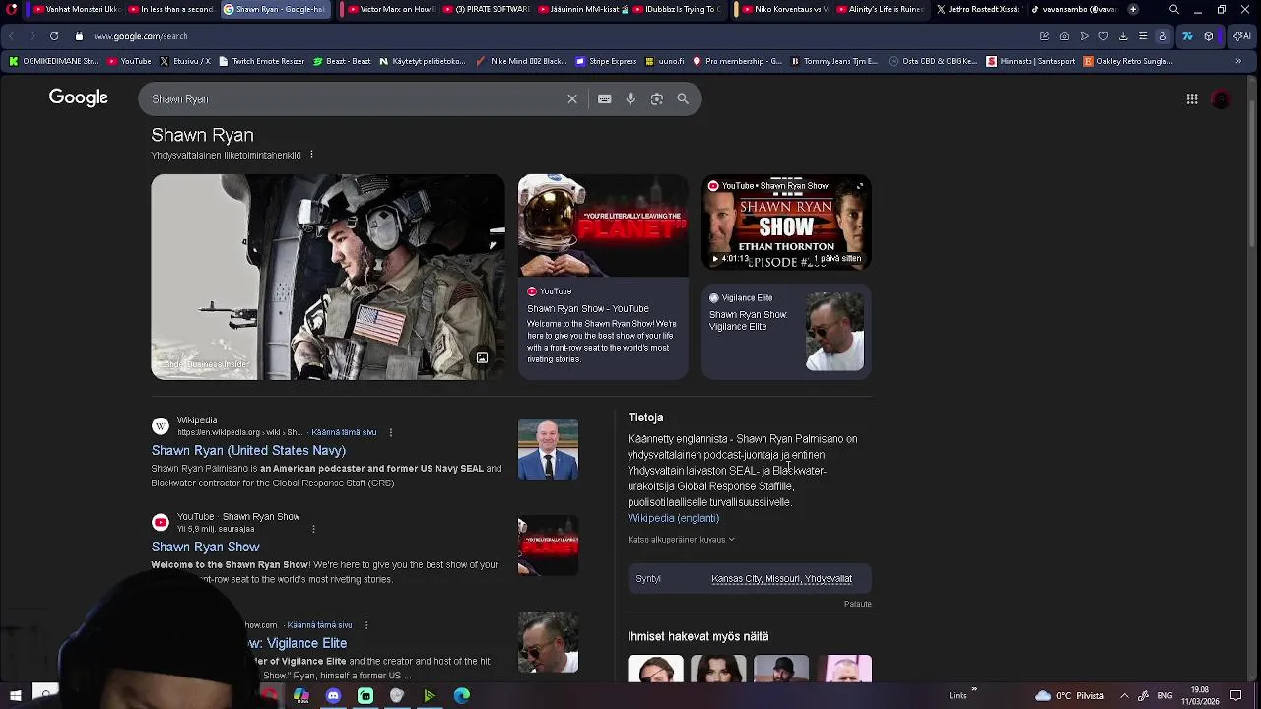The image size is (1261, 709).
Task: Click the Wikipedia result portrait thumbnail
Action: pyautogui.click(x=548, y=449)
